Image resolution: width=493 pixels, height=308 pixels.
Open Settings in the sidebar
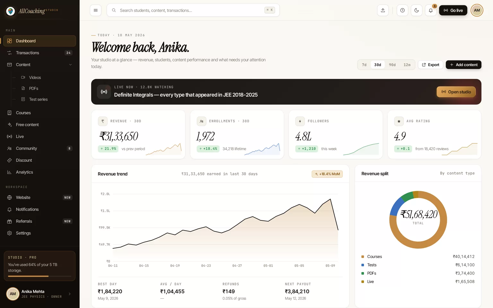(40, 233)
